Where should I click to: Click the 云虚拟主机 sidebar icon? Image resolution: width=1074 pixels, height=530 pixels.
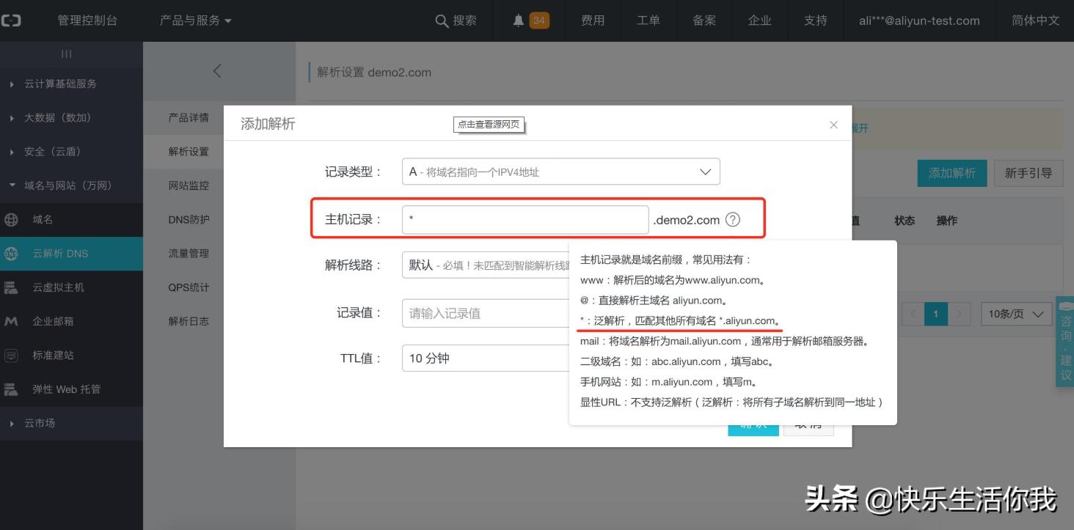pos(11,287)
